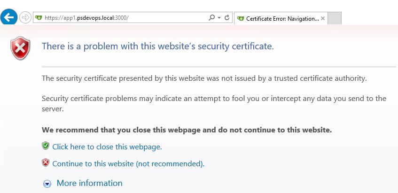Screen dimensions: 398x193
Task: Click the green favicon in address bar
Action: point(39,17)
